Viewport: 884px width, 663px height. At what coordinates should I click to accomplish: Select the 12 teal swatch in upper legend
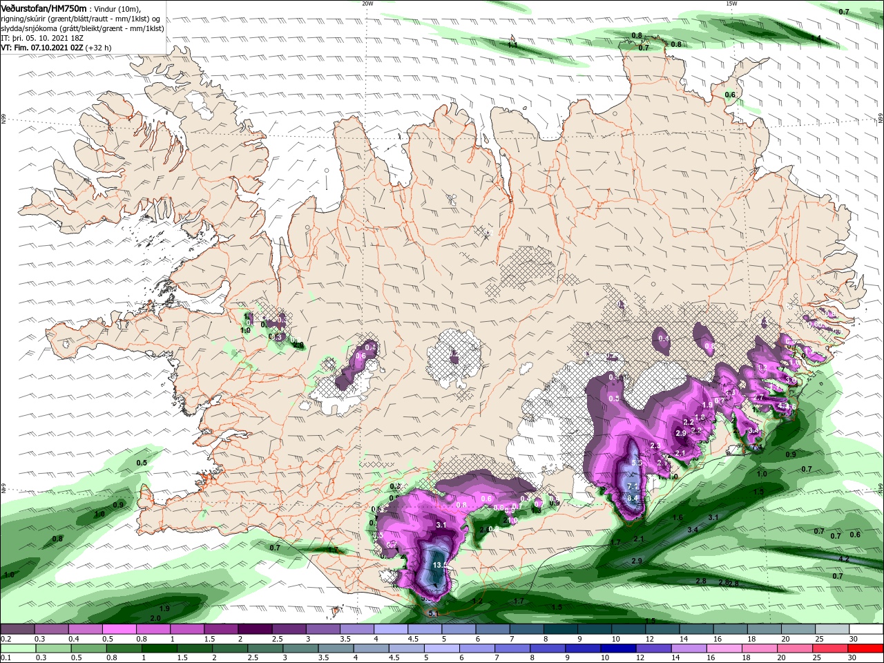pos(662,629)
